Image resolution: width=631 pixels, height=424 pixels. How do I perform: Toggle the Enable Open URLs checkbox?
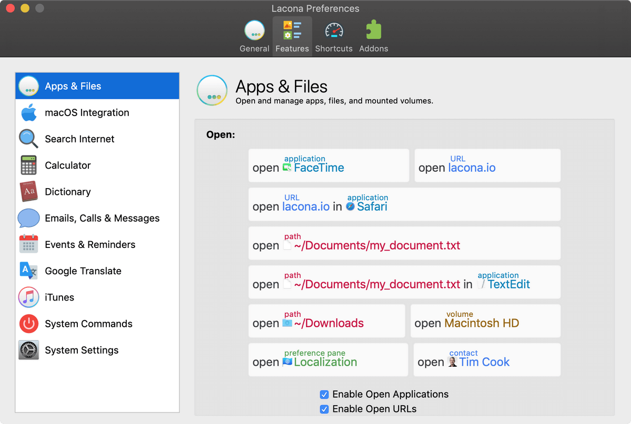pos(324,409)
